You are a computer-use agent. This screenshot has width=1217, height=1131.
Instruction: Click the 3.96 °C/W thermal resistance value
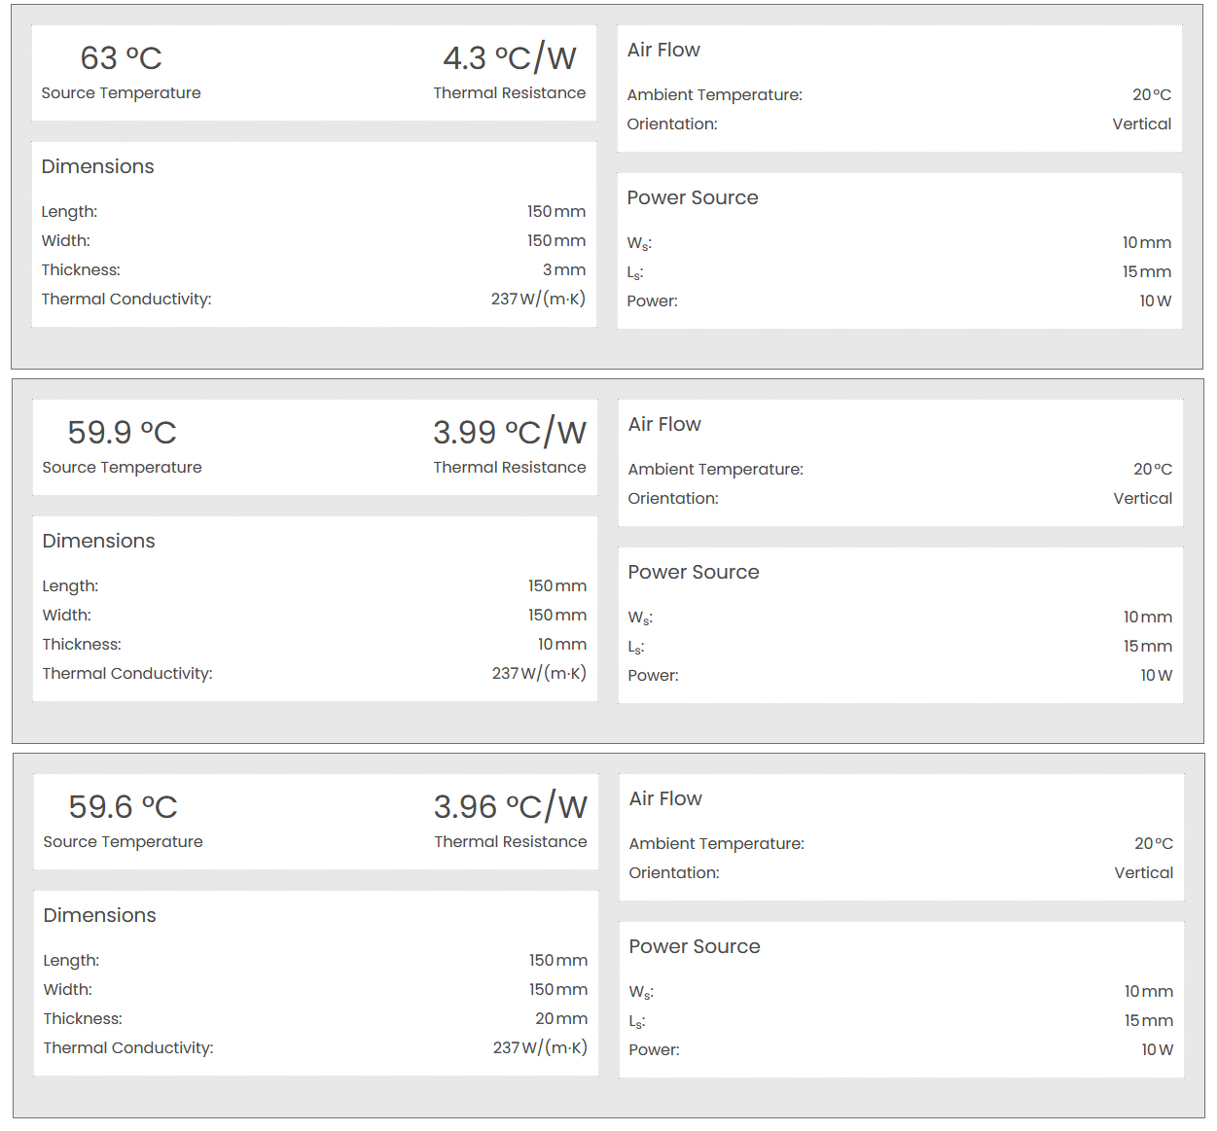coord(510,807)
